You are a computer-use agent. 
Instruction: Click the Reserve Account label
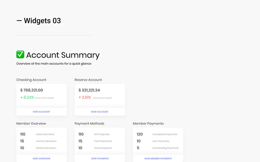click(x=88, y=80)
